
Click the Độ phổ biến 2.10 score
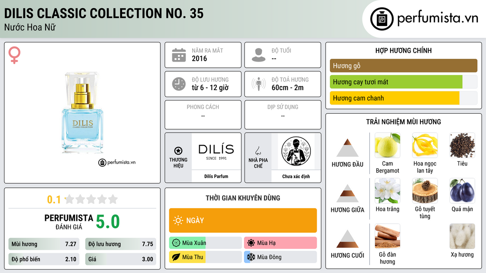click(44, 259)
